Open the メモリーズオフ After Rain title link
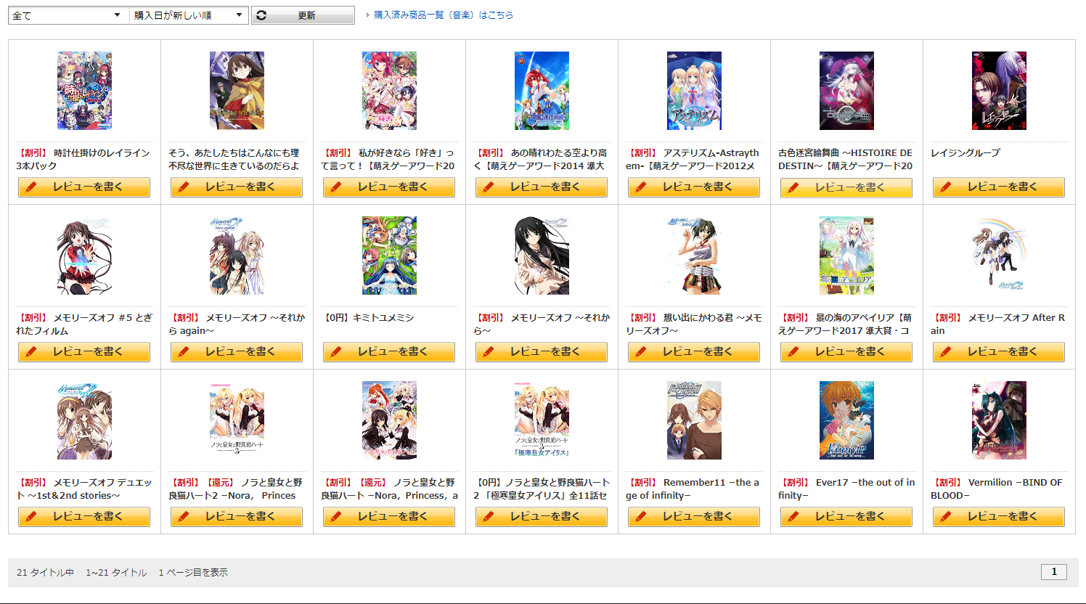Image resolution: width=1086 pixels, height=604 pixels. tap(998, 325)
